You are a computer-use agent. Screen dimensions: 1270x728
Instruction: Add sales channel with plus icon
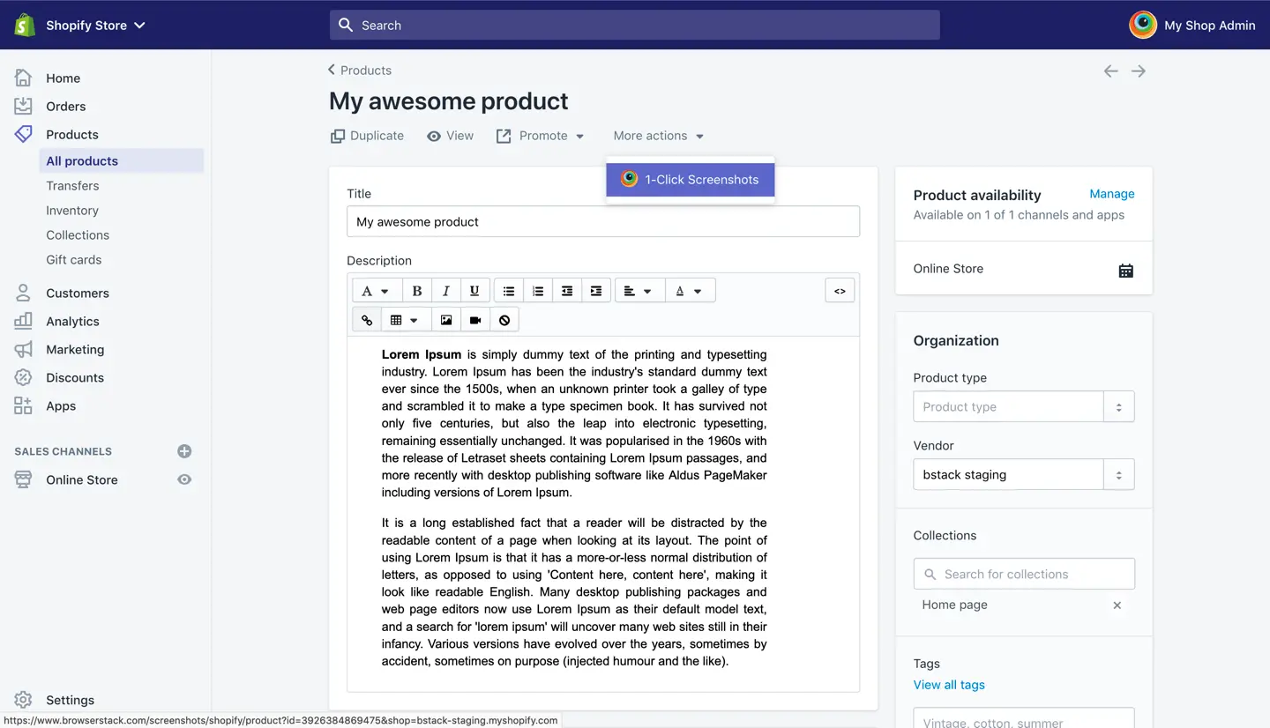[184, 451]
